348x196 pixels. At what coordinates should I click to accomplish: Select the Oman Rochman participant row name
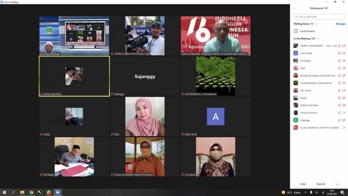point(309,113)
